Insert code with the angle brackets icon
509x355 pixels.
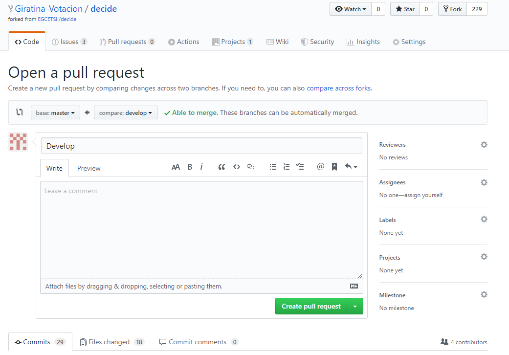tap(237, 167)
